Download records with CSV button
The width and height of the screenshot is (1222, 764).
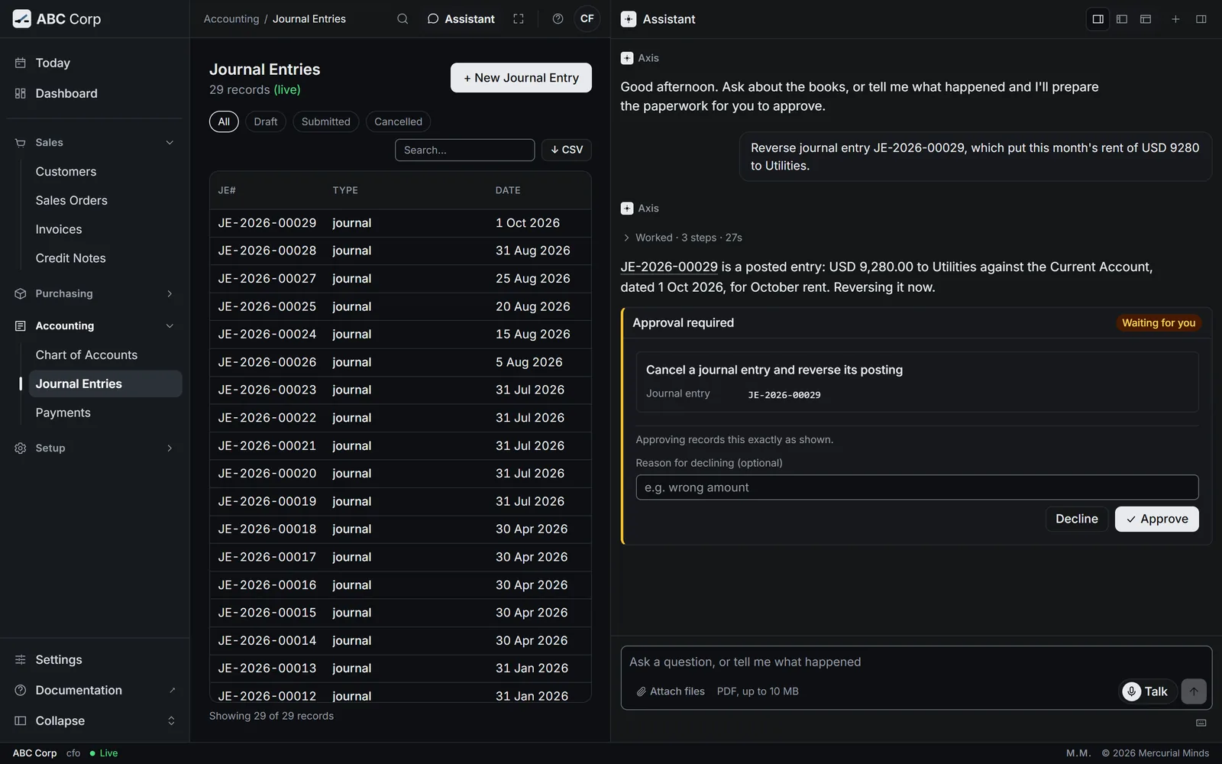(x=567, y=150)
